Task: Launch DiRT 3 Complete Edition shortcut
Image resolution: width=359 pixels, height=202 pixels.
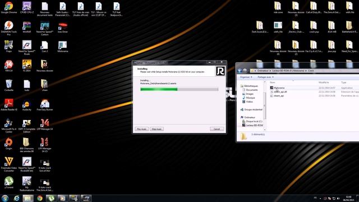Action: (x=27, y=126)
